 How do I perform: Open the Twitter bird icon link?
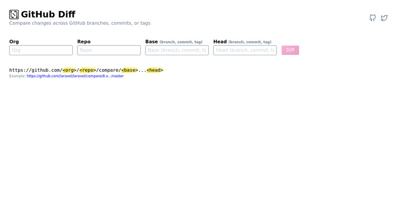pyautogui.click(x=384, y=18)
